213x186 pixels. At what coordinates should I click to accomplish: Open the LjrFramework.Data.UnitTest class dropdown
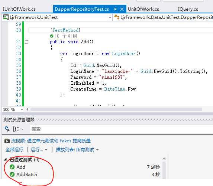pyautogui.click(x=163, y=17)
